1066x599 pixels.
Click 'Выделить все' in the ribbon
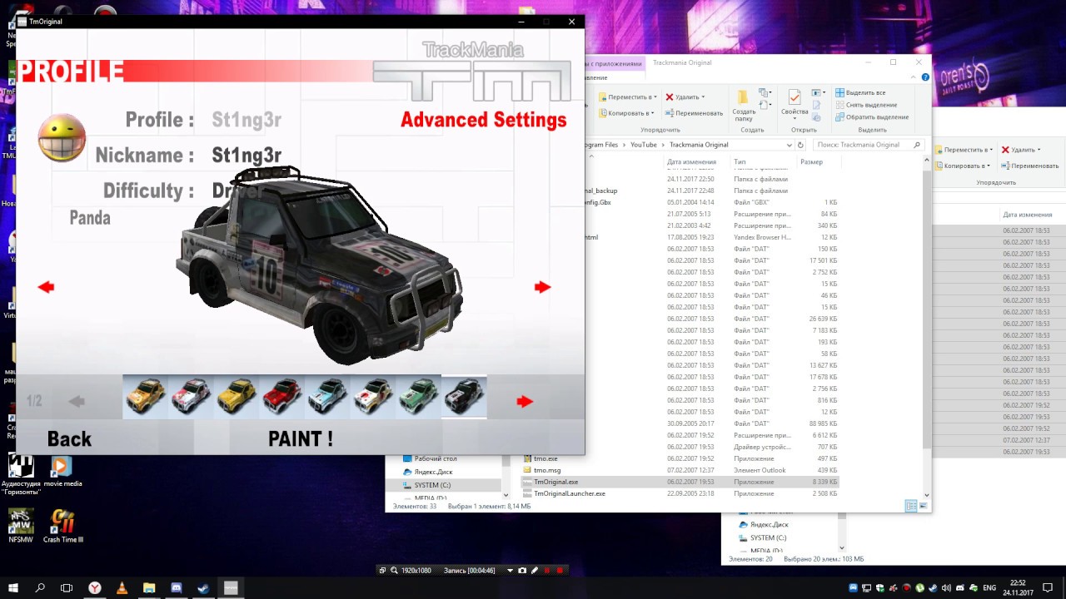click(860, 93)
